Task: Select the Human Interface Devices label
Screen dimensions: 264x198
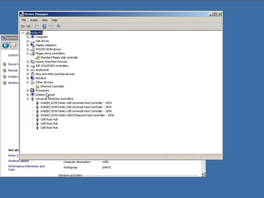Action: tap(51, 62)
